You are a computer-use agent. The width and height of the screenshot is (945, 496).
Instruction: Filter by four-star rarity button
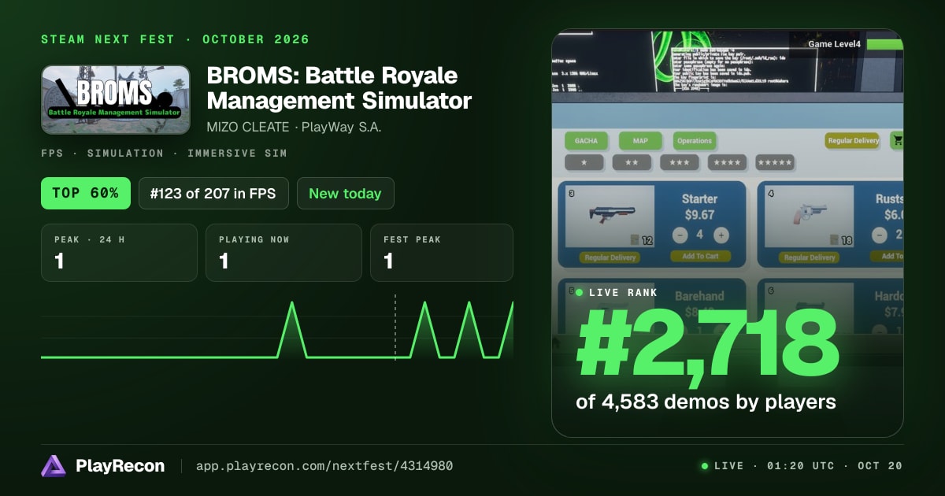pos(727,162)
